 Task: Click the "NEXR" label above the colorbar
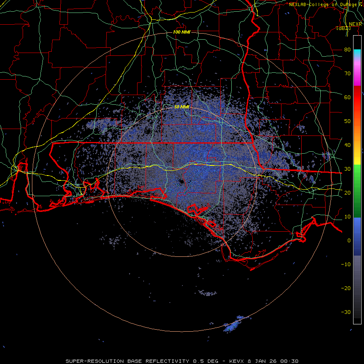(356, 24)
